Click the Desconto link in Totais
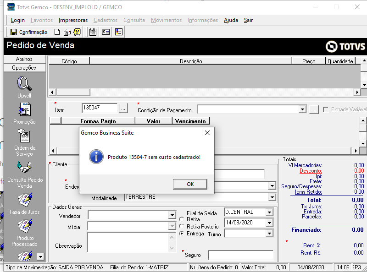Screen dimensions: 367x272 pos(311,171)
